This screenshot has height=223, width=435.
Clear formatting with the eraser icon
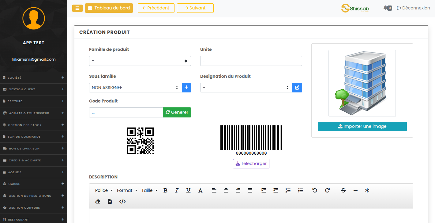(98, 201)
